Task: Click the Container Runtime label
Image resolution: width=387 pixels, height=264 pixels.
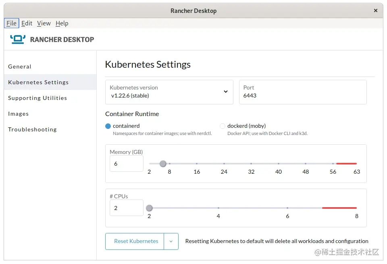Action: (x=132, y=114)
